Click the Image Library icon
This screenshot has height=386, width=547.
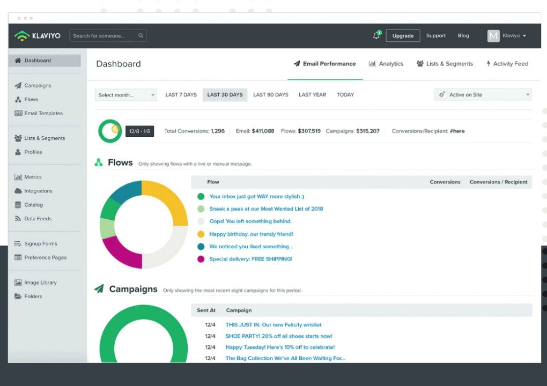tap(18, 283)
